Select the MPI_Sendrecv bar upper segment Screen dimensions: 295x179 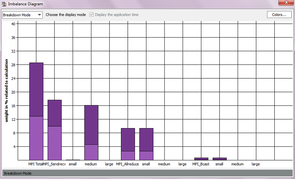pyautogui.click(x=55, y=113)
